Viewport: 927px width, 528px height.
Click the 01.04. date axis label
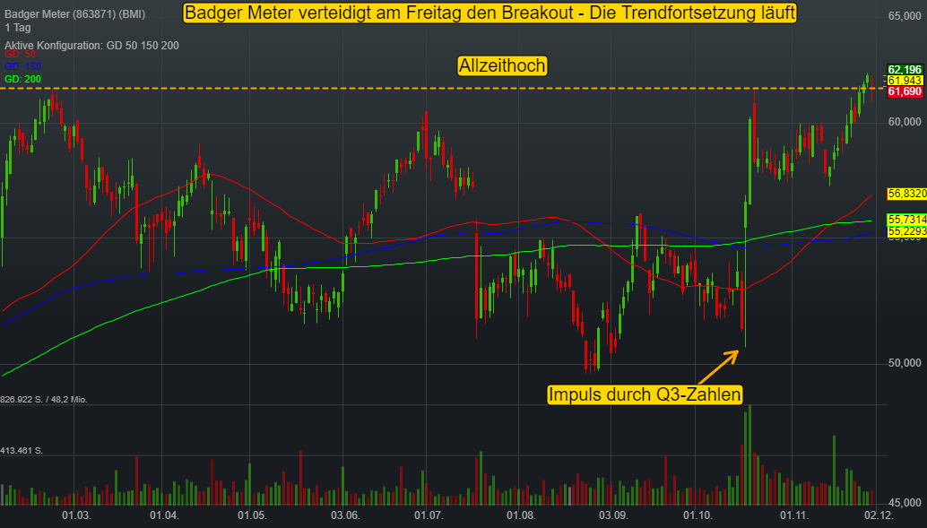[x=164, y=515]
